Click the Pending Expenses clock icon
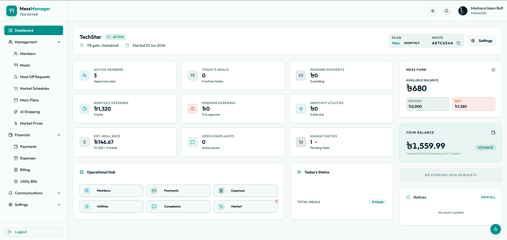This screenshot has width=507, height=240. pyautogui.click(x=193, y=109)
